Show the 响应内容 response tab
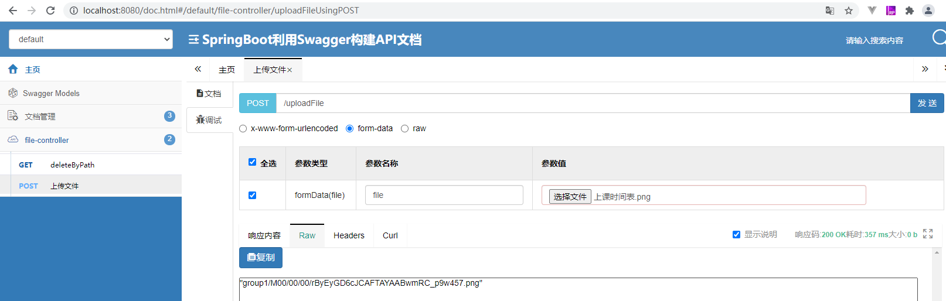This screenshot has width=946, height=301. point(264,235)
